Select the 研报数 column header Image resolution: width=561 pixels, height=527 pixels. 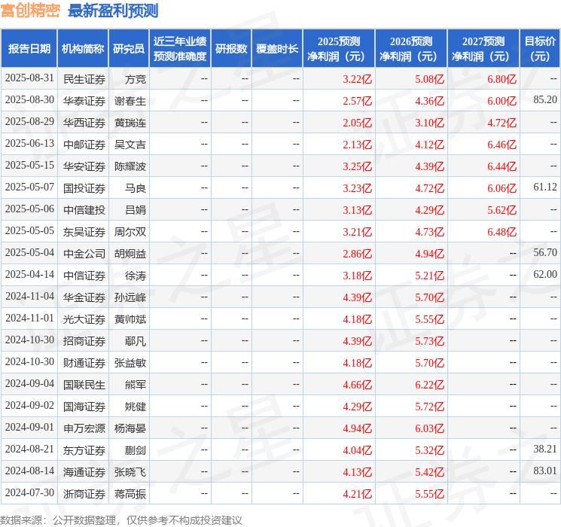[x=231, y=48]
